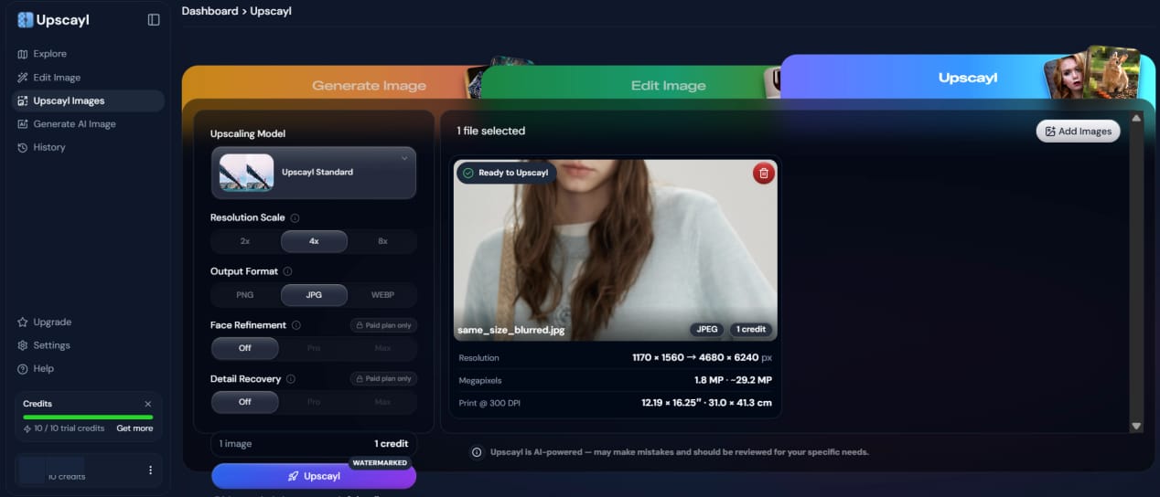Set resolution scale to 2x
The width and height of the screenshot is (1160, 497).
point(245,241)
